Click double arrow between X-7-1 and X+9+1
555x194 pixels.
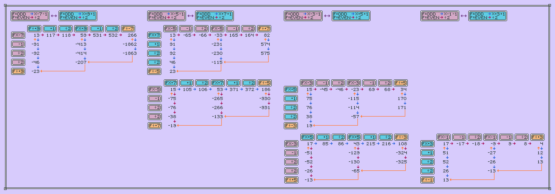54,16
